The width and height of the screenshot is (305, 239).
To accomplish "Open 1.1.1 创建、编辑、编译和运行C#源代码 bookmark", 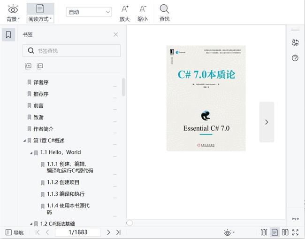I will 70,167.
